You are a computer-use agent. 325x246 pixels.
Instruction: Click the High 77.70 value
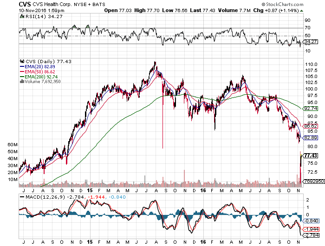pos(147,10)
